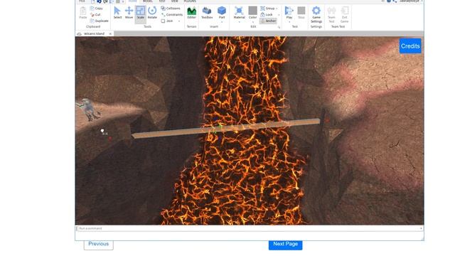Screen dimensions: 455x256
Task: Tick the Join checkbox
Action: pyautogui.click(x=163, y=21)
